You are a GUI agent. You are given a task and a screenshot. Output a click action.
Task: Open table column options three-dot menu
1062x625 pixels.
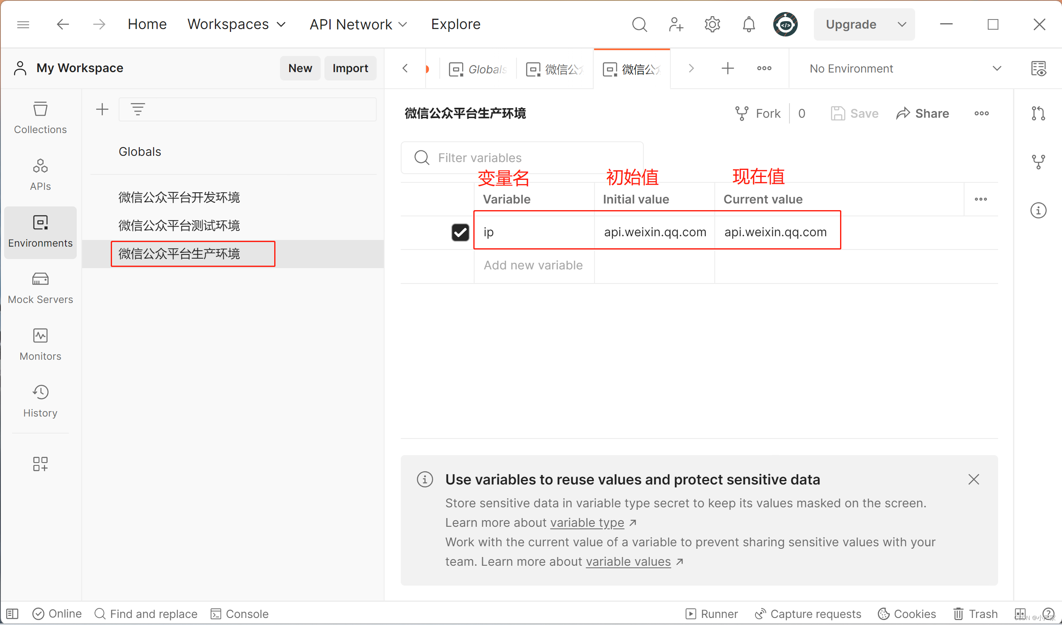click(x=981, y=199)
